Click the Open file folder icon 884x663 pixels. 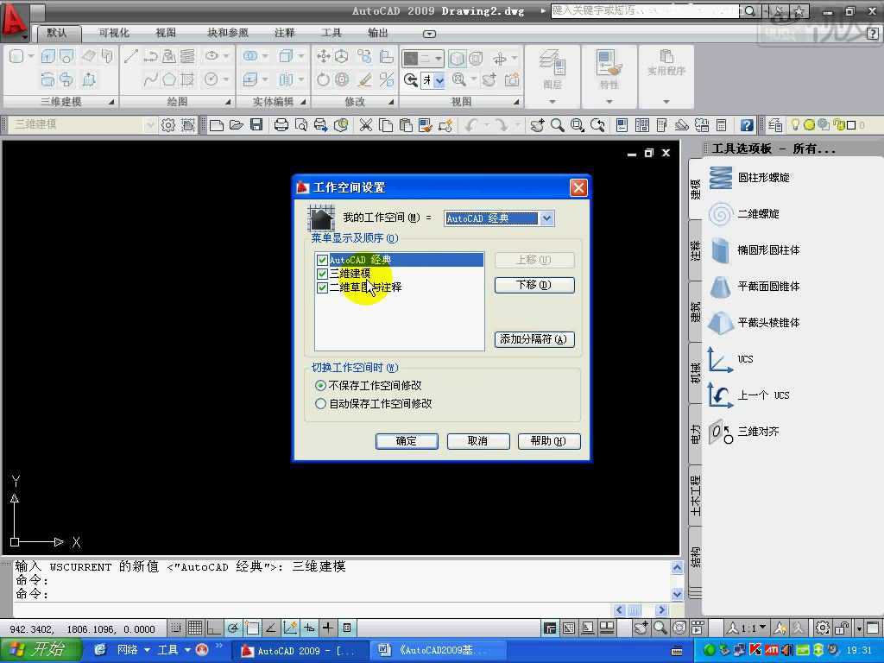(237, 125)
